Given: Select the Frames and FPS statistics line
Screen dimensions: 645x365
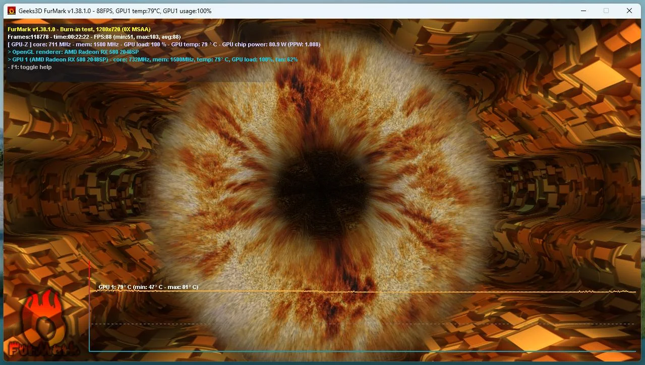Looking at the screenshot, I should click(94, 37).
